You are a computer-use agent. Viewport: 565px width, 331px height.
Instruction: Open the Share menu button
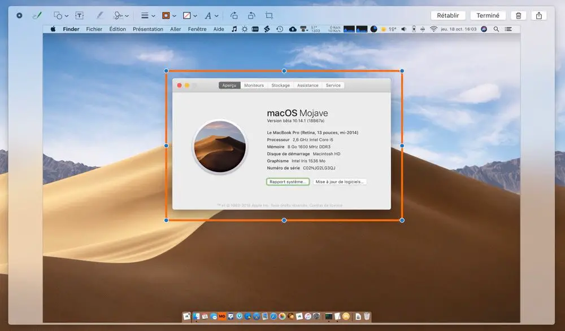[x=539, y=15]
